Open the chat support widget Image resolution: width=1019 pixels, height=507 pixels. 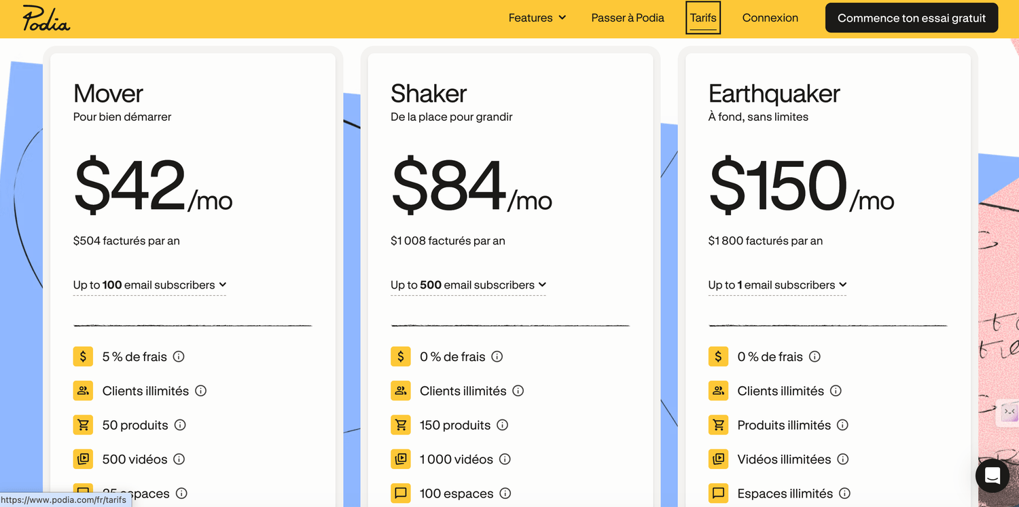tap(992, 476)
